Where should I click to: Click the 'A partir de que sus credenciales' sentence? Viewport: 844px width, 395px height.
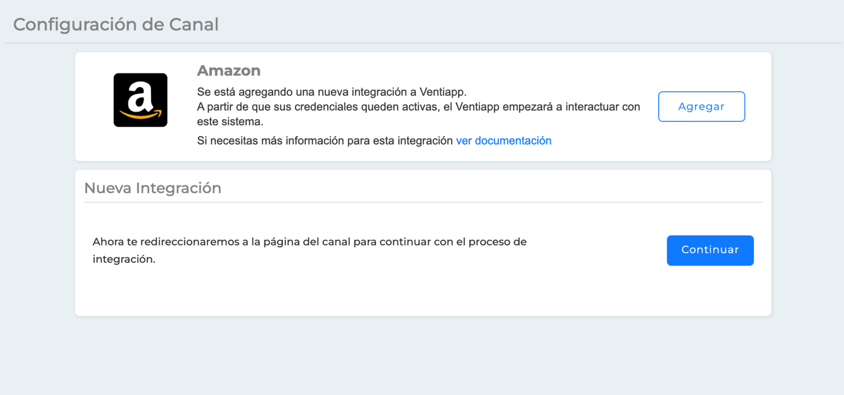pos(419,114)
